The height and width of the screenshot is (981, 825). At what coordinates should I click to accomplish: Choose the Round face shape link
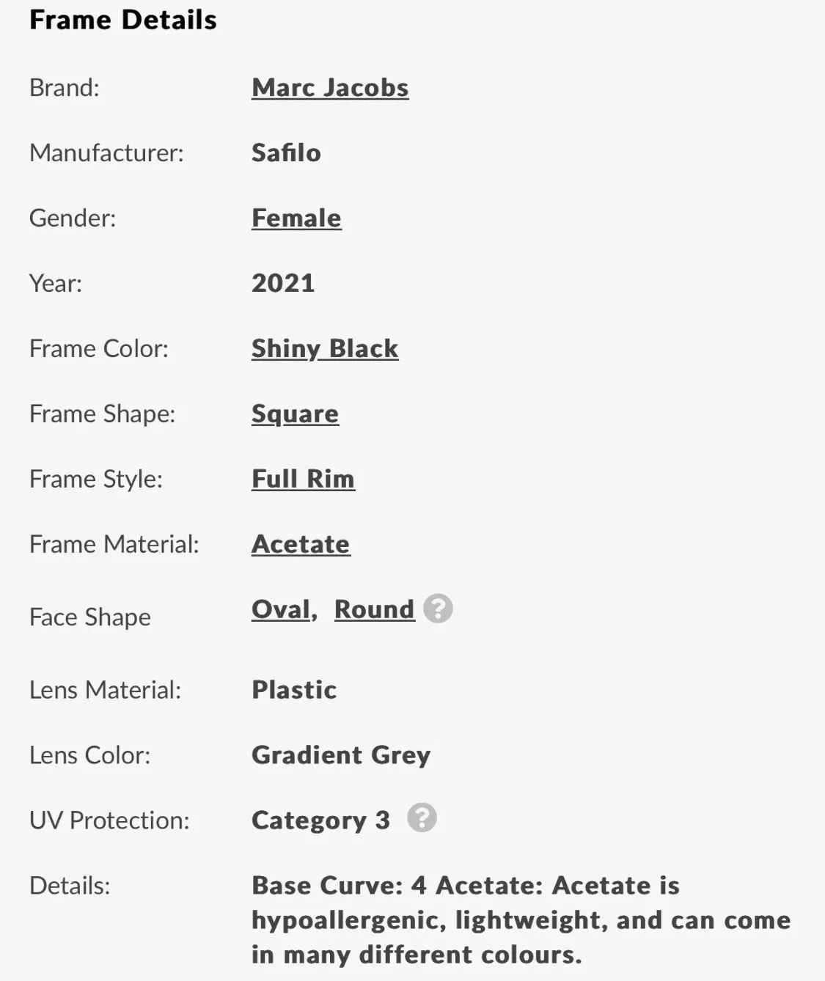(x=375, y=609)
